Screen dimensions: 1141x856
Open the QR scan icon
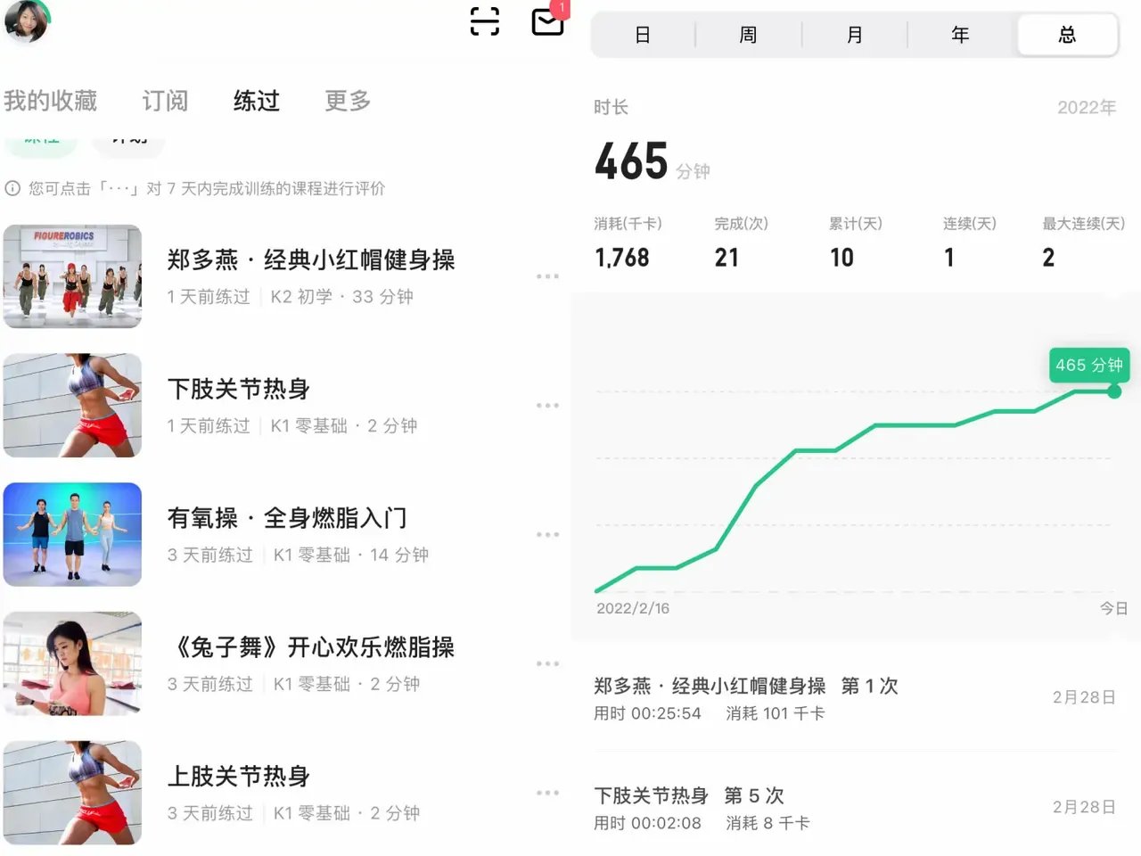click(485, 21)
